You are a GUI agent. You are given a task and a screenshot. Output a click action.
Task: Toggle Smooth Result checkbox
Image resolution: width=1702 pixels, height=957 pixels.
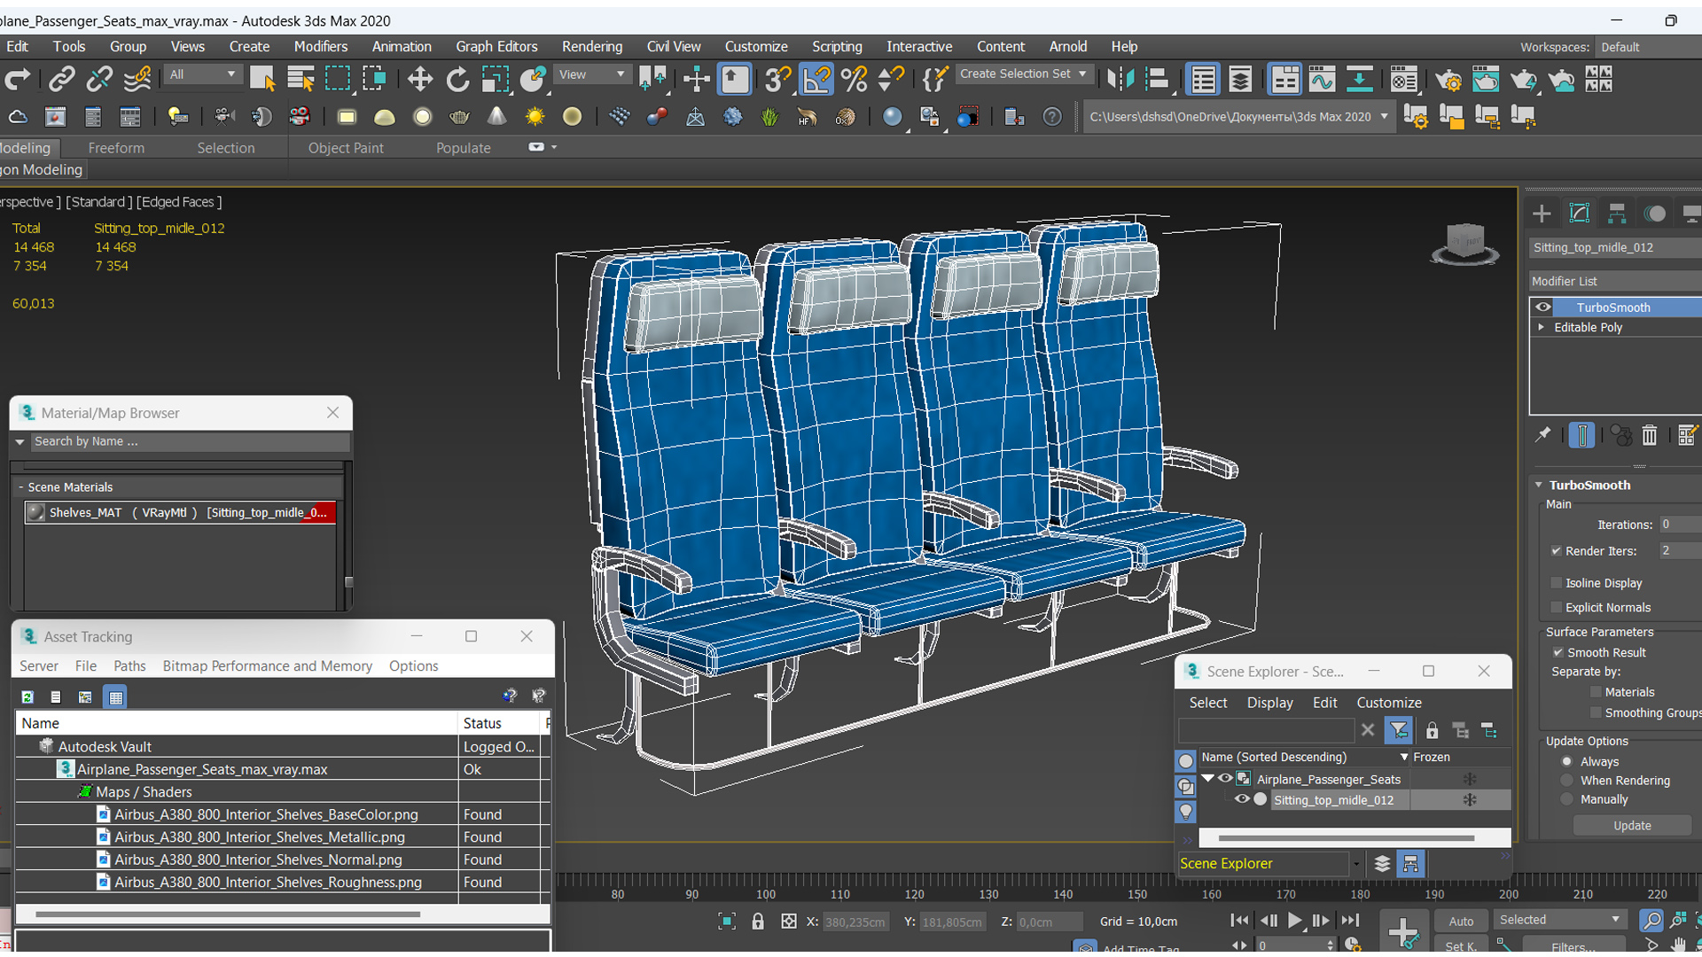pyautogui.click(x=1558, y=652)
